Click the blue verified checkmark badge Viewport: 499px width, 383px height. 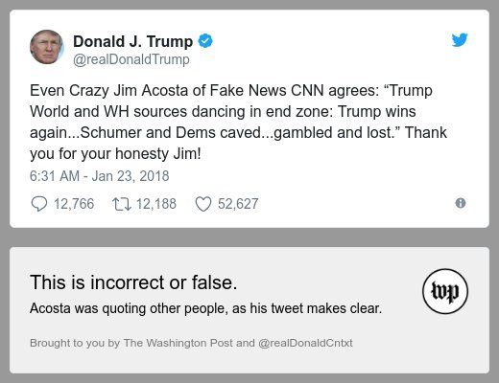tap(205, 41)
